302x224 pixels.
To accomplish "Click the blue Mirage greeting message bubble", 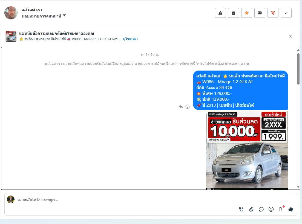I will 241,90.
